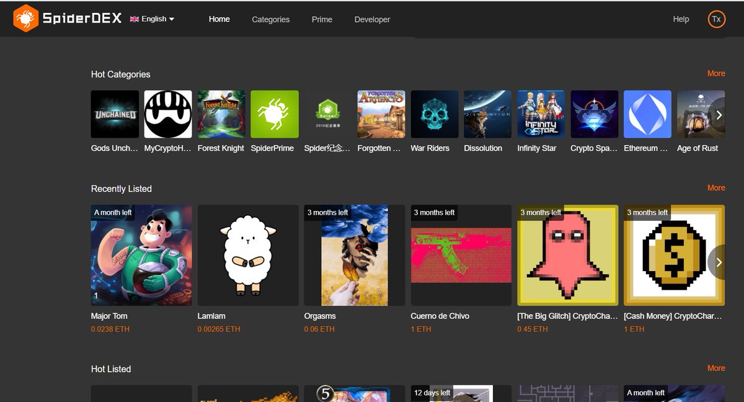The width and height of the screenshot is (744, 402).
Task: Go to the Home tab
Action: point(219,19)
